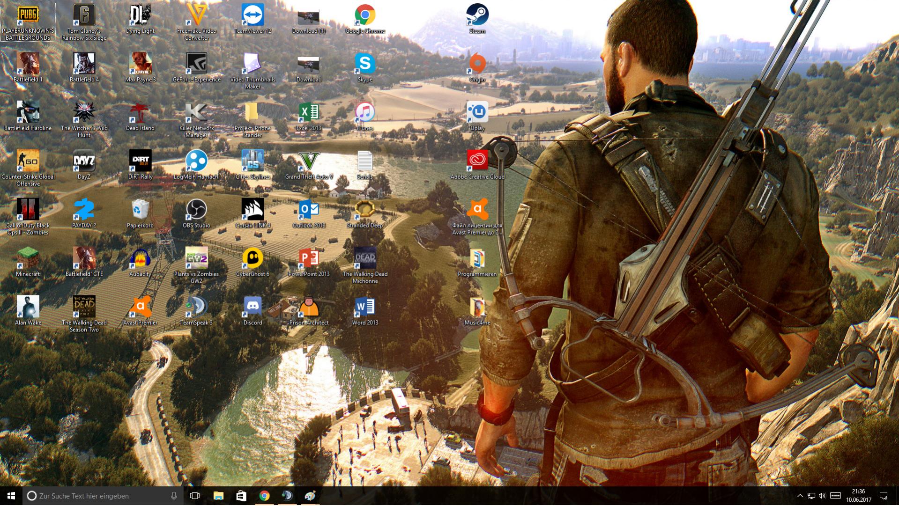The image size is (899, 506).
Task: Open Task View in taskbar
Action: [x=195, y=496]
